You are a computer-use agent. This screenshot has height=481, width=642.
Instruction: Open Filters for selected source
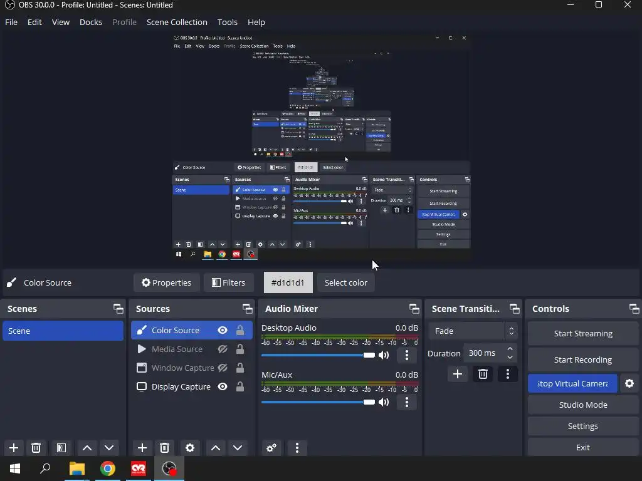pyautogui.click(x=228, y=282)
